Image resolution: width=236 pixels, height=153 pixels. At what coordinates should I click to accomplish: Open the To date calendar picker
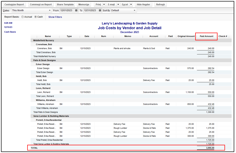tap(100, 10)
